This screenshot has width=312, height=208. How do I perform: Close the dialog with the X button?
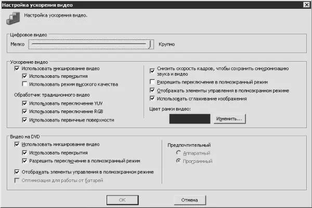pyautogui.click(x=305, y=5)
